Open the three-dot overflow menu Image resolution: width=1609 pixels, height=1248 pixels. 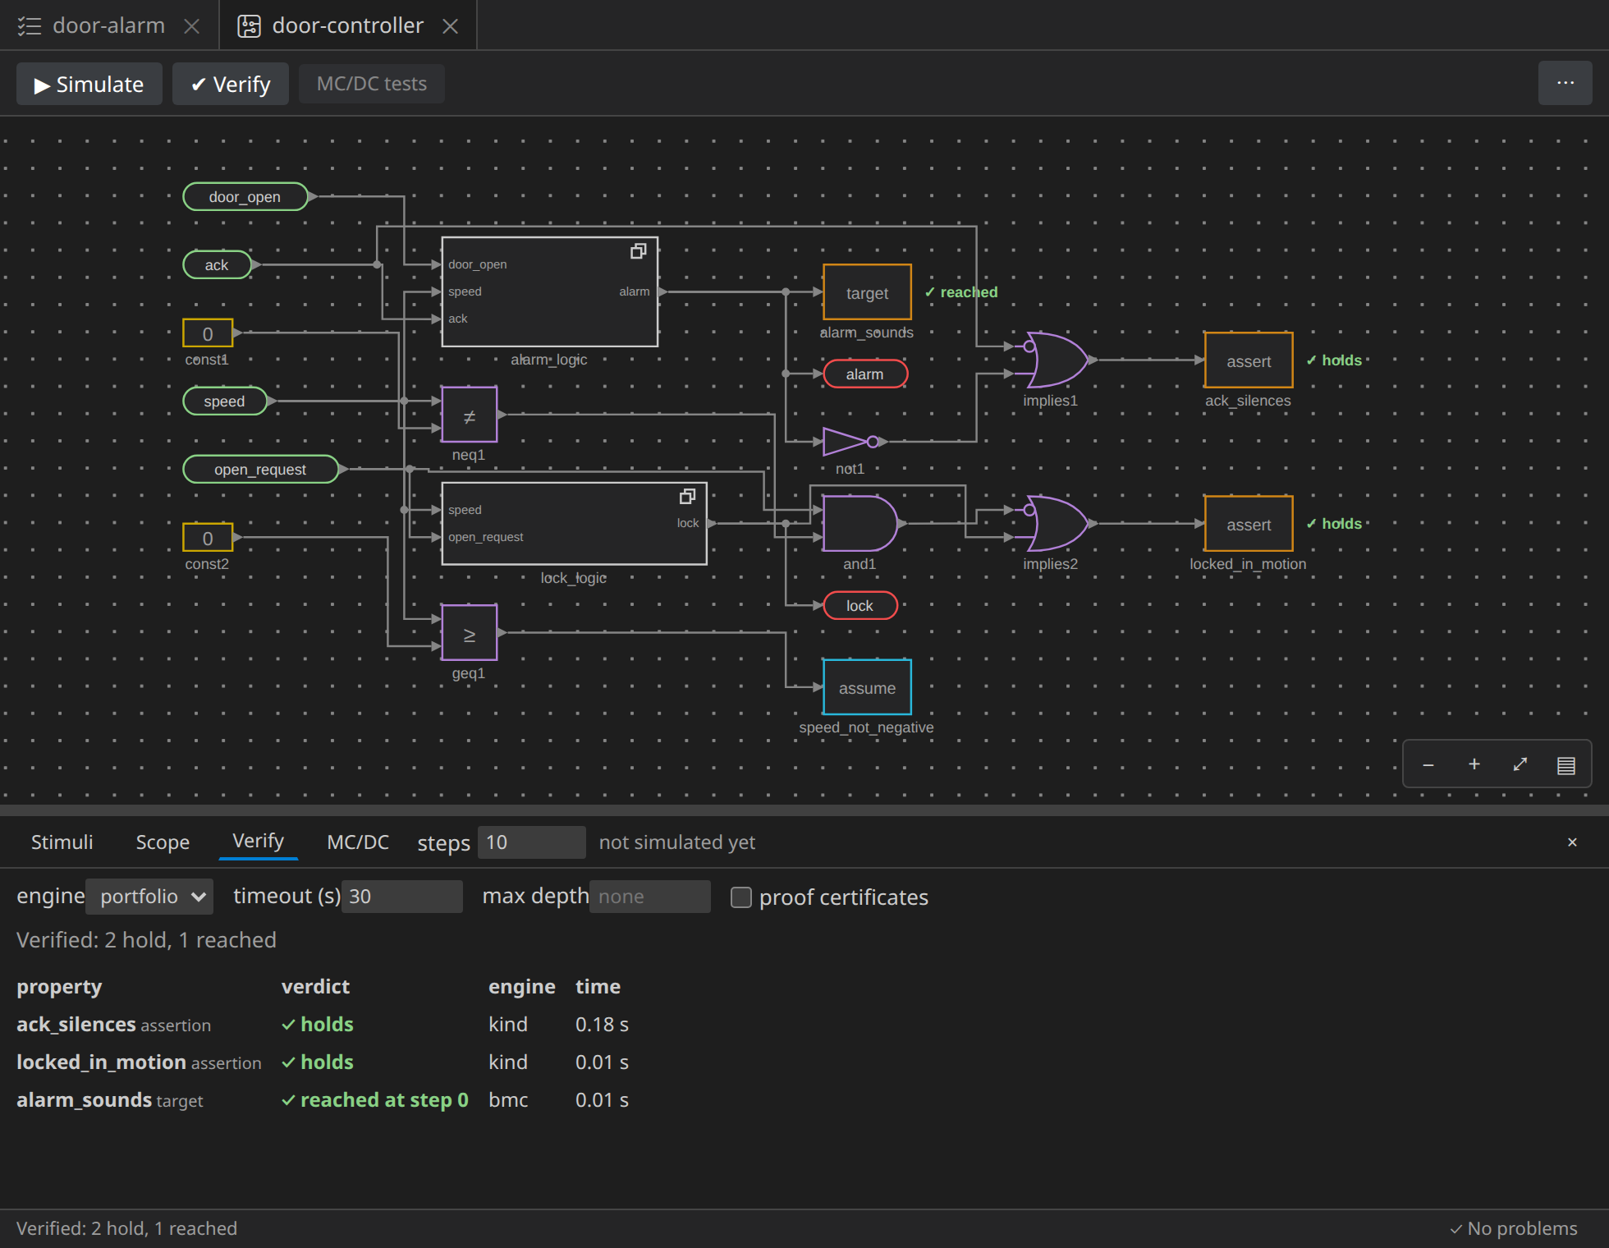1565,83
